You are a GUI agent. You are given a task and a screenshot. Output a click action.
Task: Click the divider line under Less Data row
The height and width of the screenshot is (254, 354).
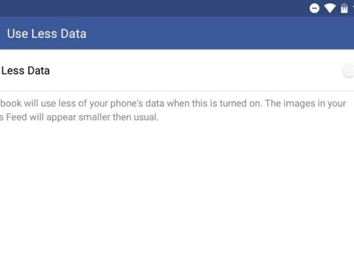177,91
